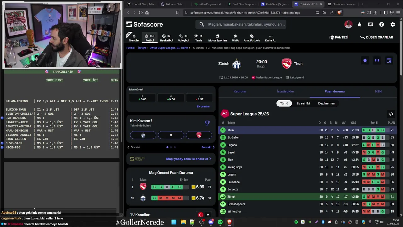
Task: Open the head-to-head compare icon by match
Action: 377,61
